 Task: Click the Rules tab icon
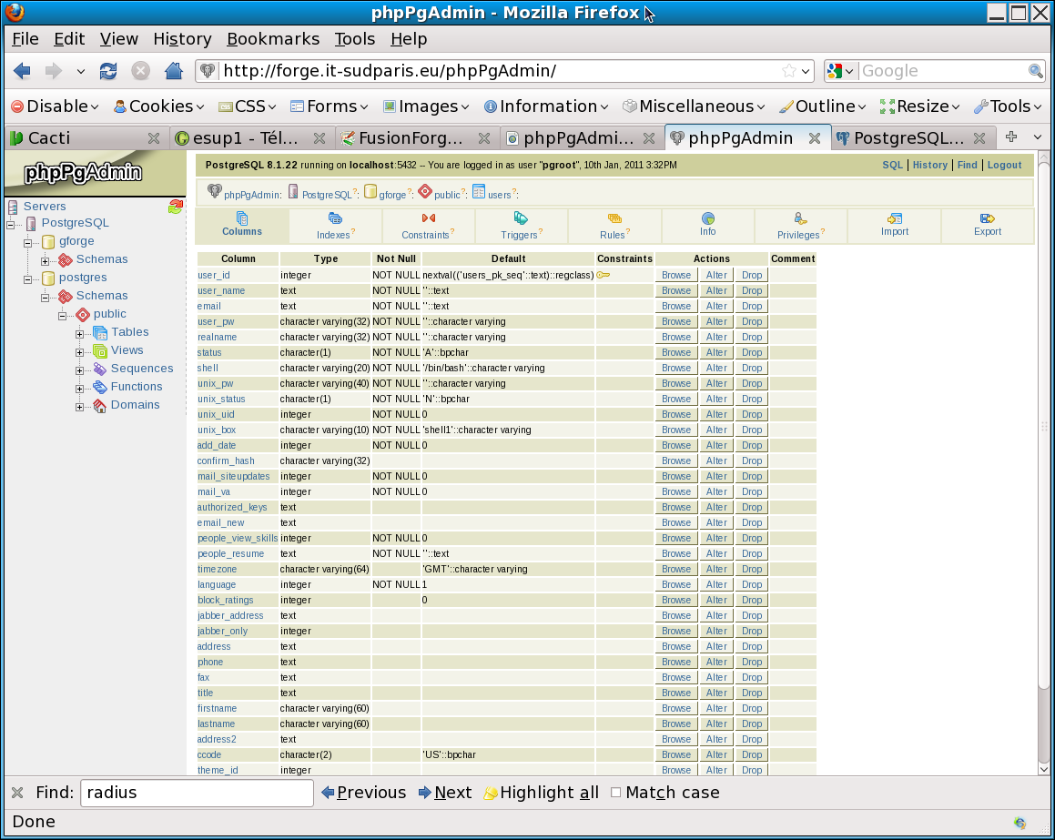(x=614, y=218)
